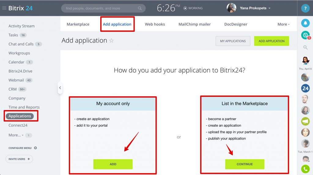Click ADD under My account only
The image size is (313, 175).
(x=113, y=164)
